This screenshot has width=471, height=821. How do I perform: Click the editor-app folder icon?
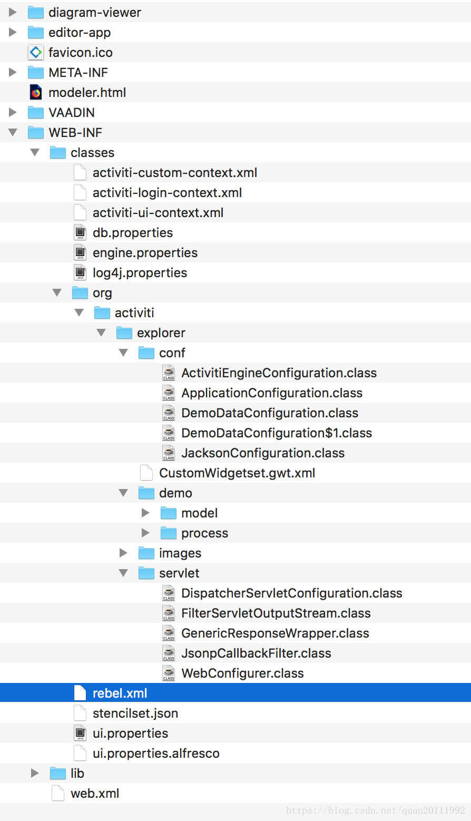tap(36, 32)
